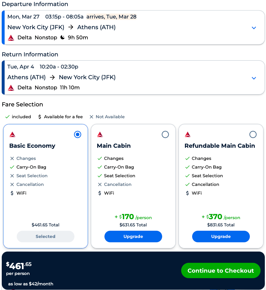Click the Selected button on Basic Economy

(45, 237)
